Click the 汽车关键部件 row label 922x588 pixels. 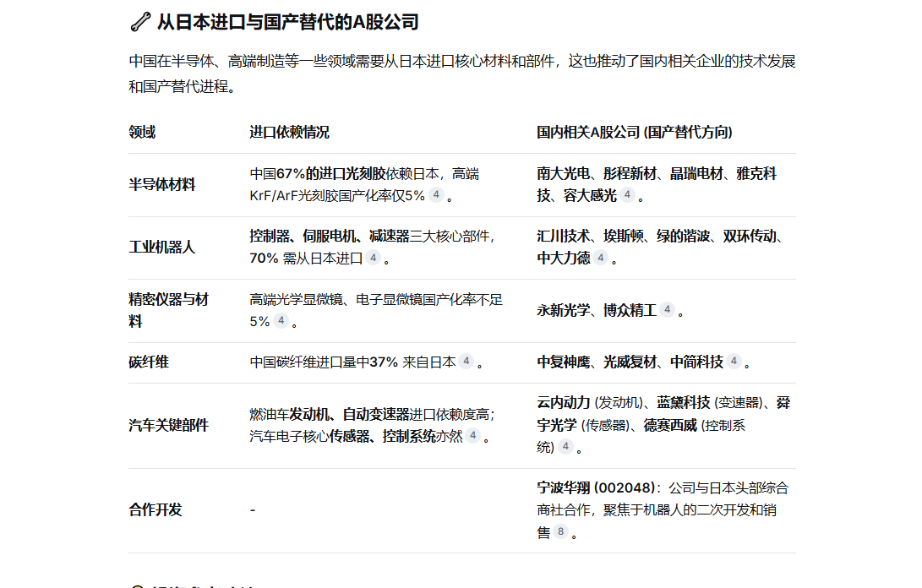[169, 425]
